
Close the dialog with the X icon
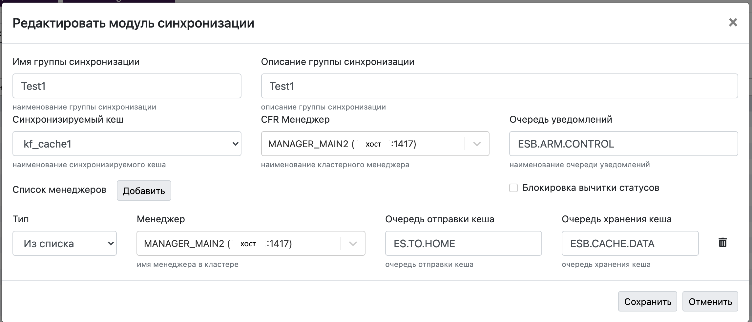[x=733, y=23]
